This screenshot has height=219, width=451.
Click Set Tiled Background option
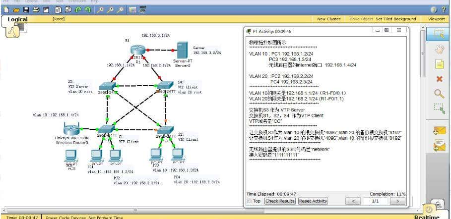click(x=395, y=19)
